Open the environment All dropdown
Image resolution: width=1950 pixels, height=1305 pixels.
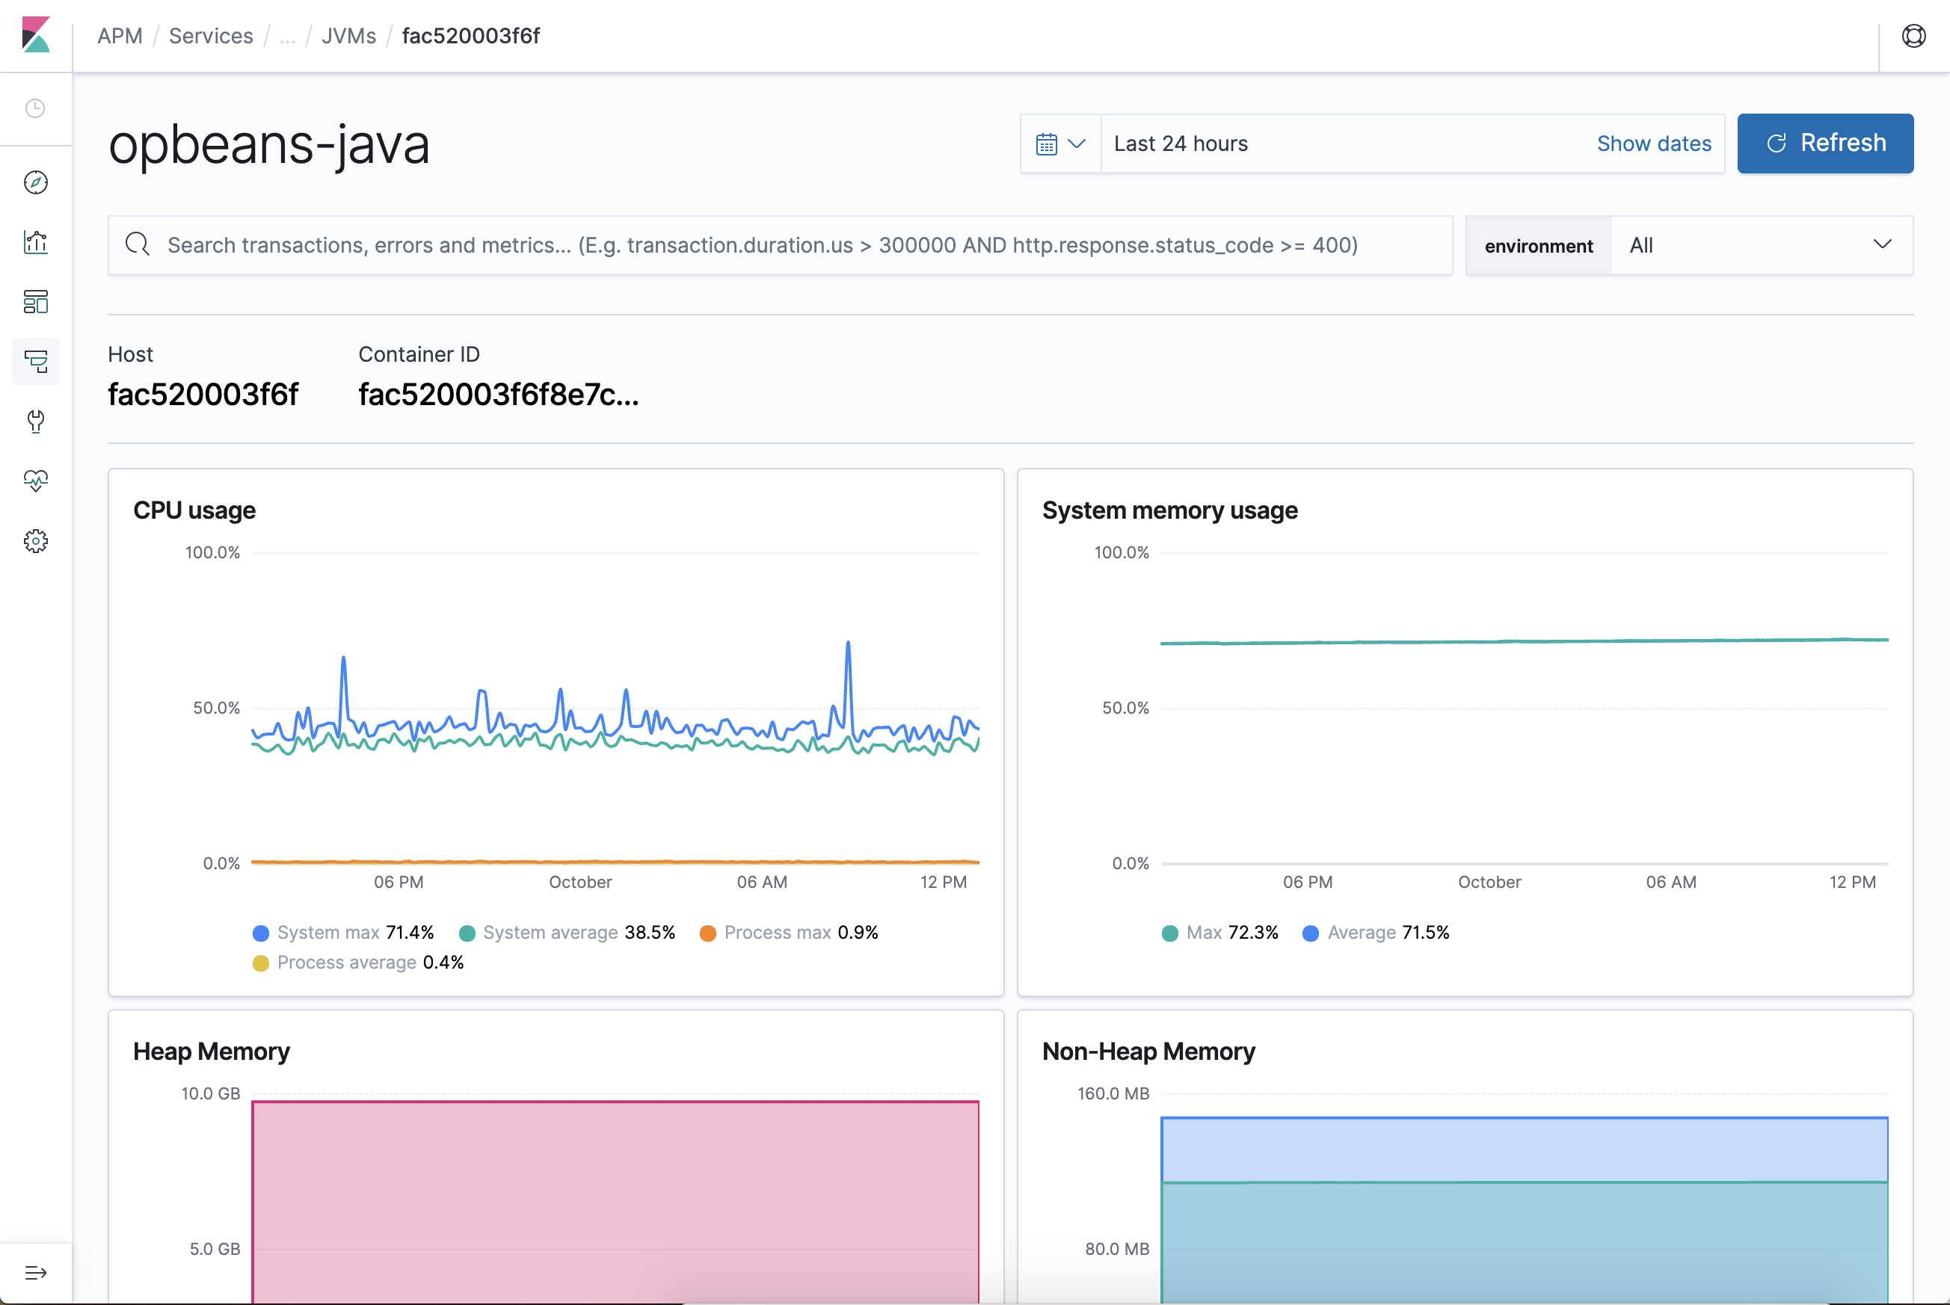click(x=1762, y=245)
